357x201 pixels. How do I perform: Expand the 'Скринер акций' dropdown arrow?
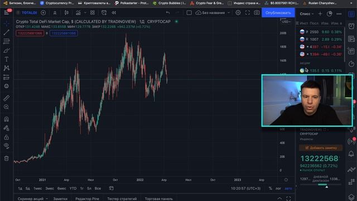click(x=47, y=199)
